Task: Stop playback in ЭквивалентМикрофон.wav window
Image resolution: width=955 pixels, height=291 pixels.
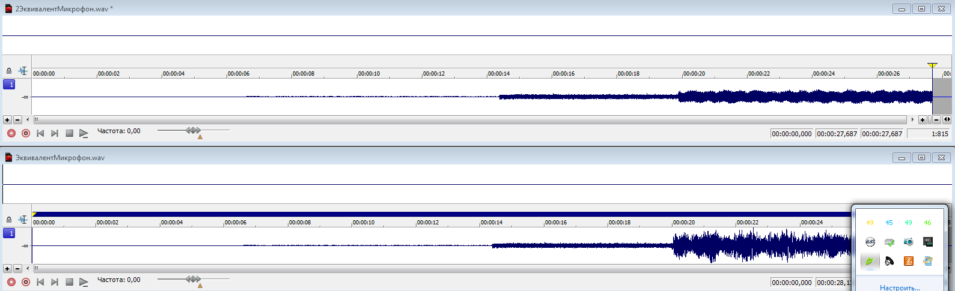Action: click(69, 282)
